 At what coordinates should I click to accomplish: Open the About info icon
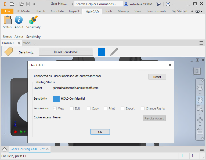19,20
